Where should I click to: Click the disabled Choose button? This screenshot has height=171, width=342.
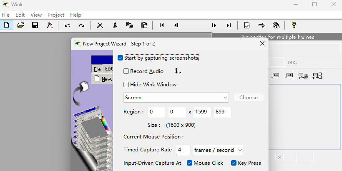click(249, 98)
